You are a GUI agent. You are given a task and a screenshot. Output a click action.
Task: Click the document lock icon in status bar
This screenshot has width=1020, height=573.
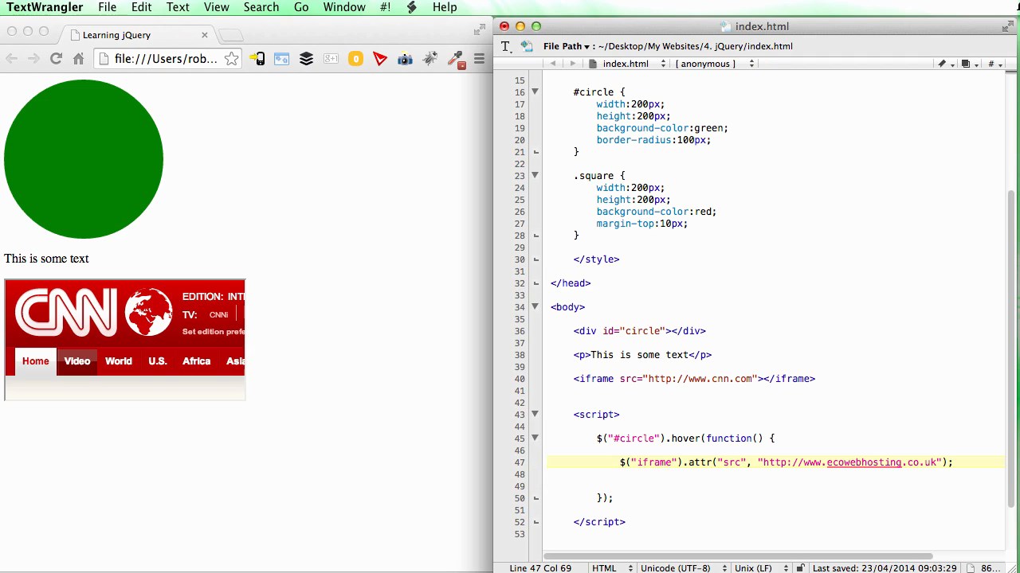(801, 568)
